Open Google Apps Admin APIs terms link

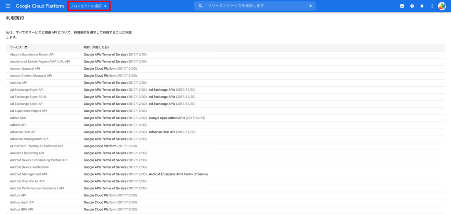[167, 118]
